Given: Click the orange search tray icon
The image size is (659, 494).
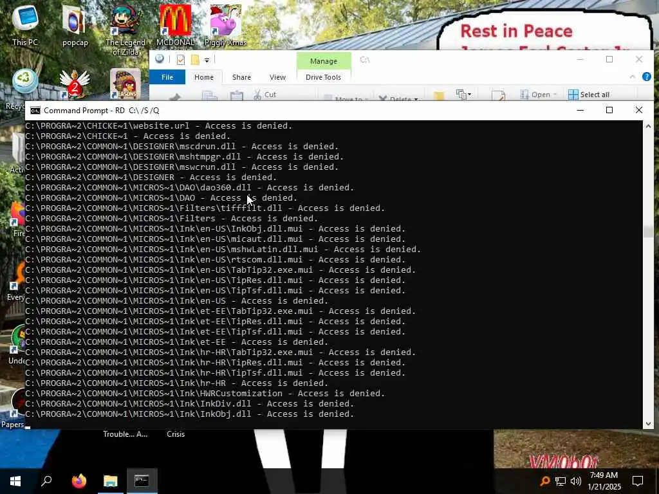Looking at the screenshot, I should click(544, 481).
